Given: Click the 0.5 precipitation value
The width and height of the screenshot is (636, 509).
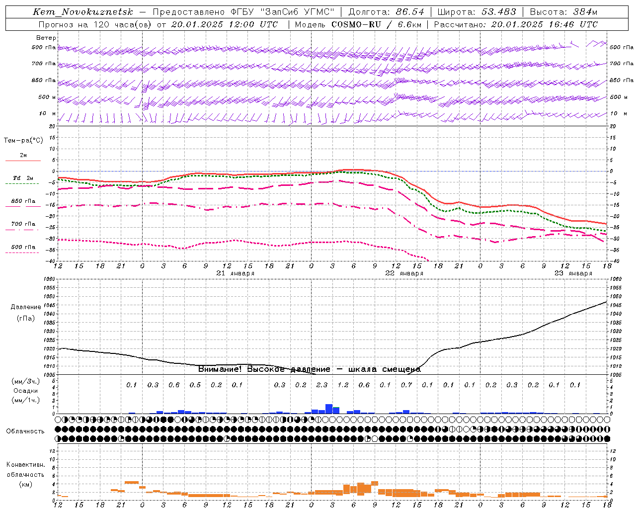Looking at the screenshot, I should (195, 385).
